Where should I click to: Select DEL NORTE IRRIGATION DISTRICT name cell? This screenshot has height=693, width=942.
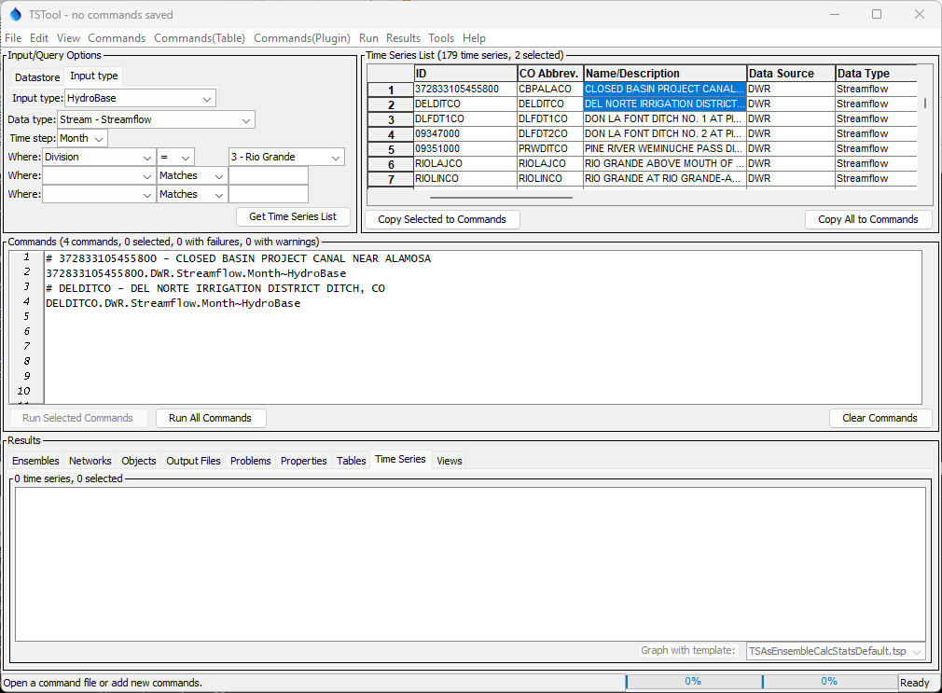tap(665, 104)
